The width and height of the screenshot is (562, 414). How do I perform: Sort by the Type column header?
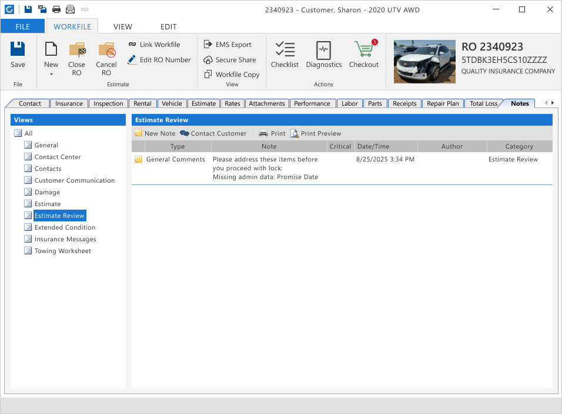pos(178,146)
